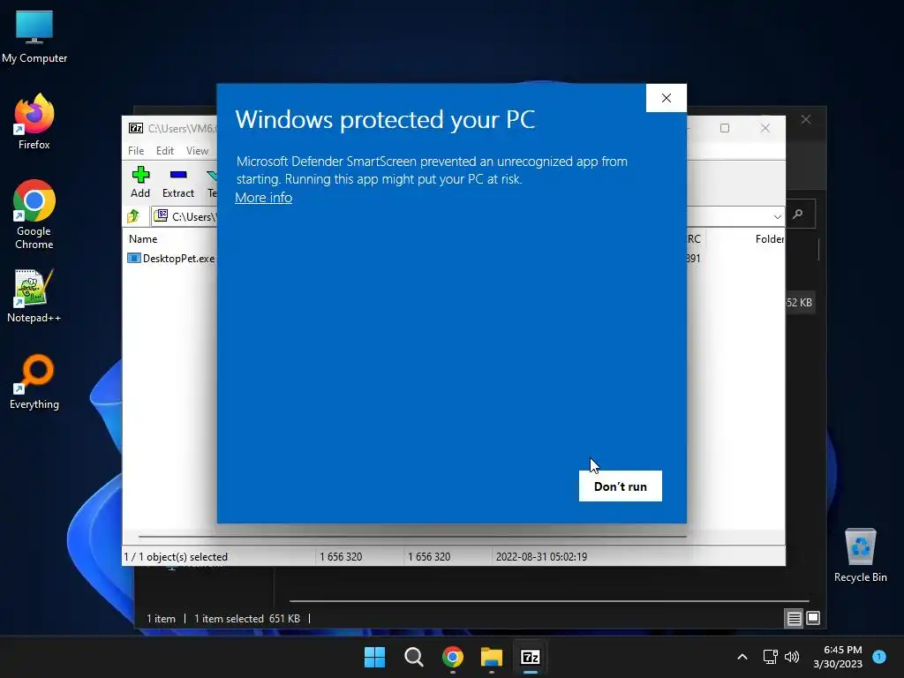
Task: Click the 1 item selected 651 KB status text
Action: [247, 619]
